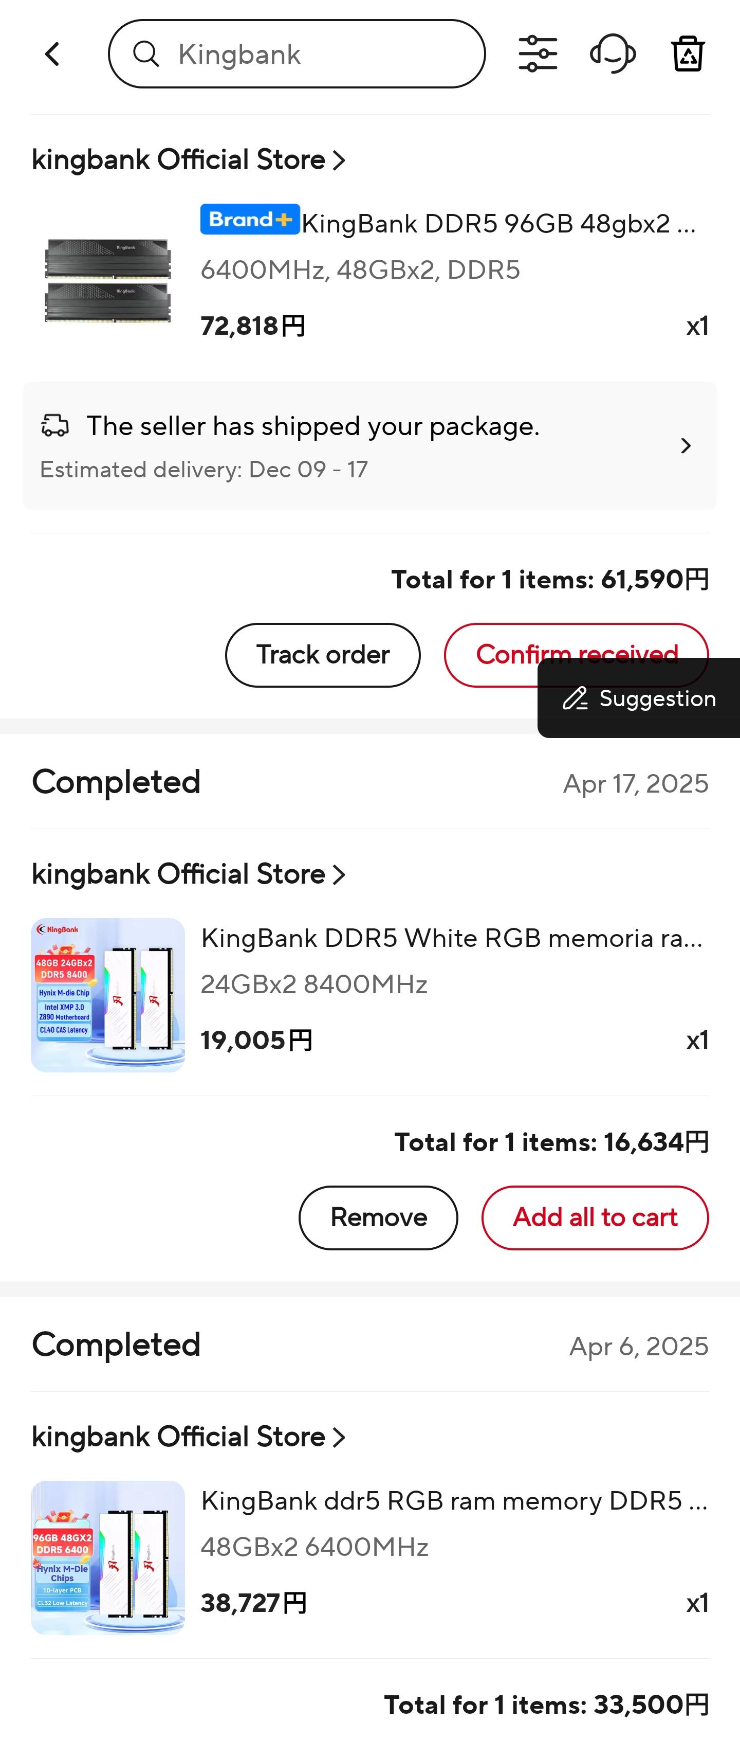Tap the delivery truck icon
The image size is (740, 1739).
(x=55, y=425)
